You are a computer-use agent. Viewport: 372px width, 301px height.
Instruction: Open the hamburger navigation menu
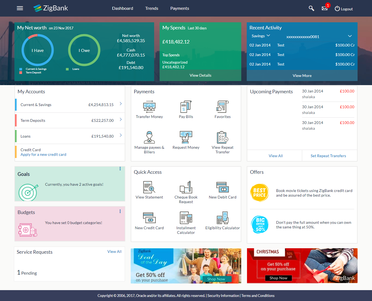point(20,8)
